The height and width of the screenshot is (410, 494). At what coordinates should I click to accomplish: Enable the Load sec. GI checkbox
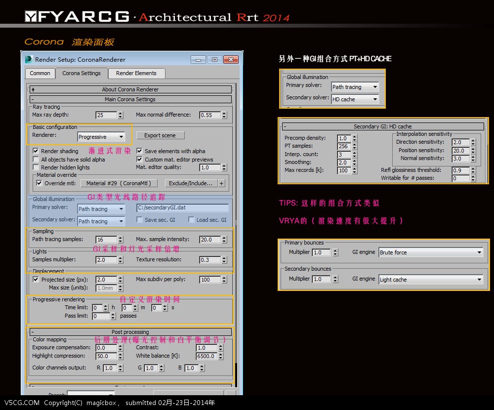[191, 220]
